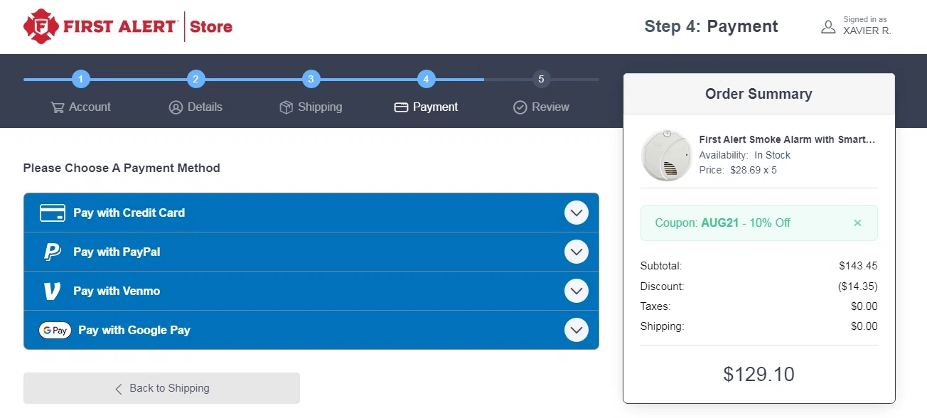
Task: Choose Pay with PayPal label
Action: tap(117, 252)
